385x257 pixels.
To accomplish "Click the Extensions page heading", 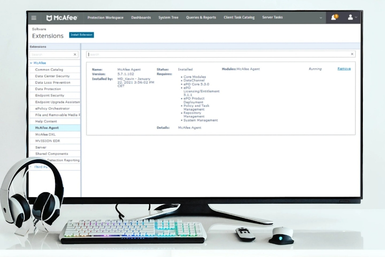I will [x=48, y=36].
